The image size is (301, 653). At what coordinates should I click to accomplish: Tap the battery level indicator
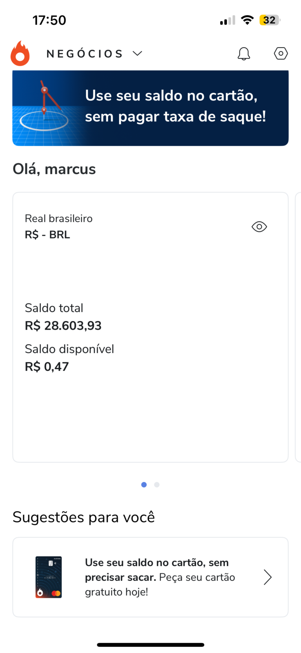(x=270, y=20)
